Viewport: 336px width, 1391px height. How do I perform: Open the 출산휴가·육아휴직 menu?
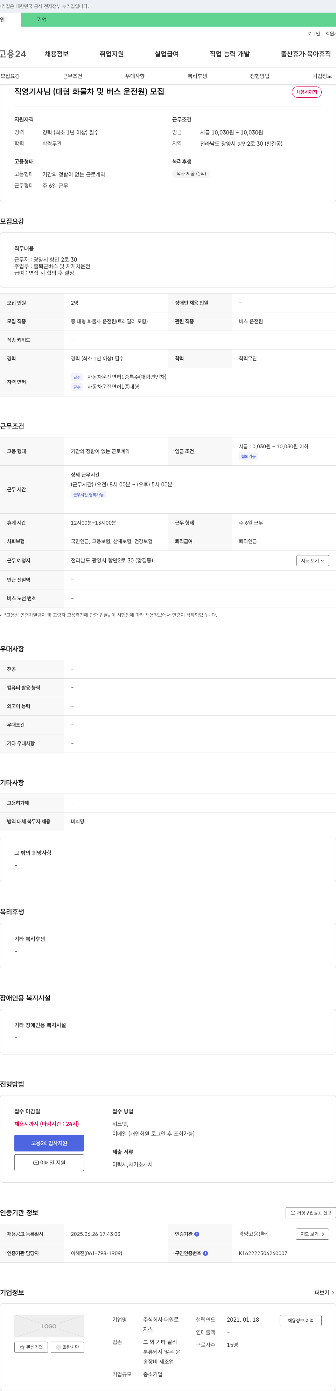[x=306, y=54]
